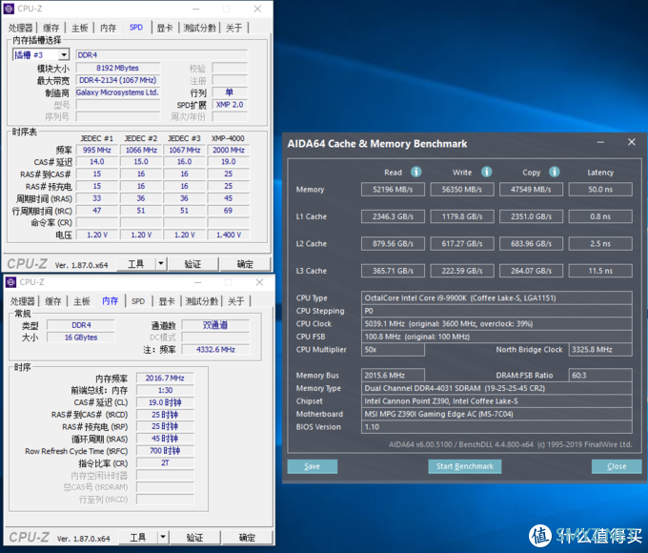The image size is (648, 553).
Task: Click 工具 button in bottom CPU-Z window
Action: pyautogui.click(x=138, y=537)
